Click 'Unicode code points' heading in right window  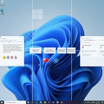click(x=86, y=45)
